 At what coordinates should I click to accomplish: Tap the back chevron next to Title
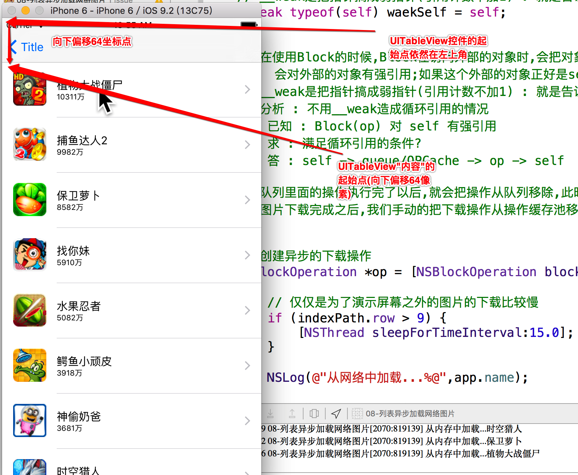click(x=13, y=47)
